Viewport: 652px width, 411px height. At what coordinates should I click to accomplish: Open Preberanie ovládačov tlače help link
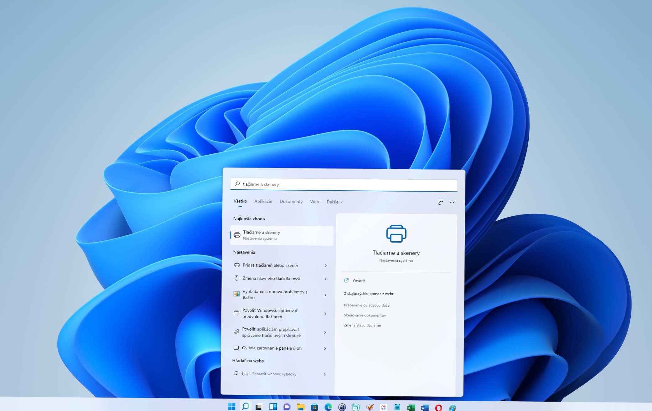point(367,305)
